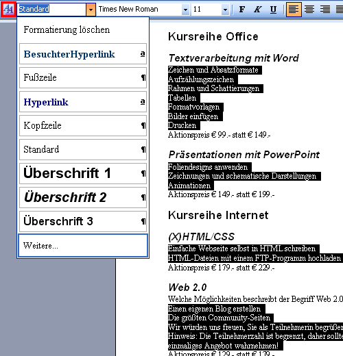Toggle italic formatting (K button)
The height and width of the screenshot is (356, 343).
click(257, 10)
